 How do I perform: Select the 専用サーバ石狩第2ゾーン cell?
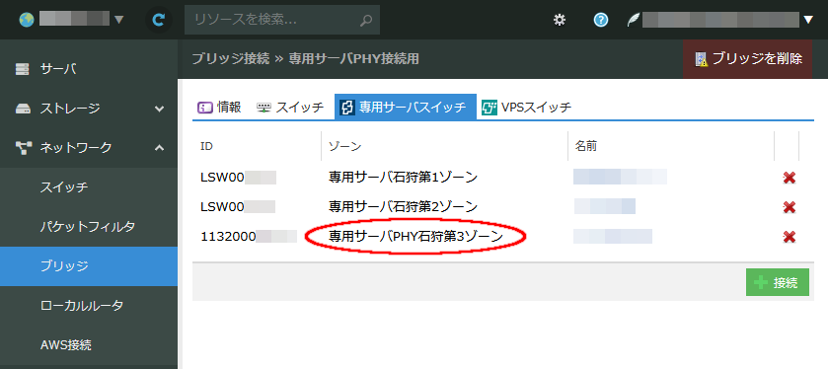pyautogui.click(x=403, y=206)
